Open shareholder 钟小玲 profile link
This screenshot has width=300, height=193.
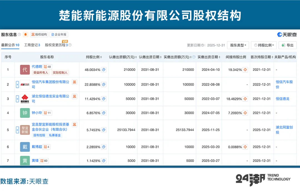coord(37,113)
